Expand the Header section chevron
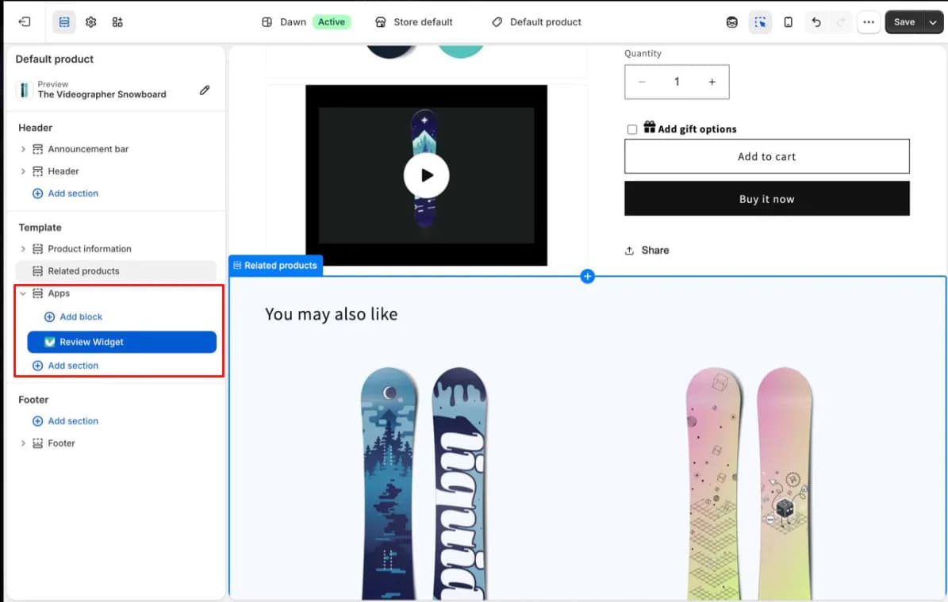Screen dimensions: 948x602 click(x=23, y=171)
